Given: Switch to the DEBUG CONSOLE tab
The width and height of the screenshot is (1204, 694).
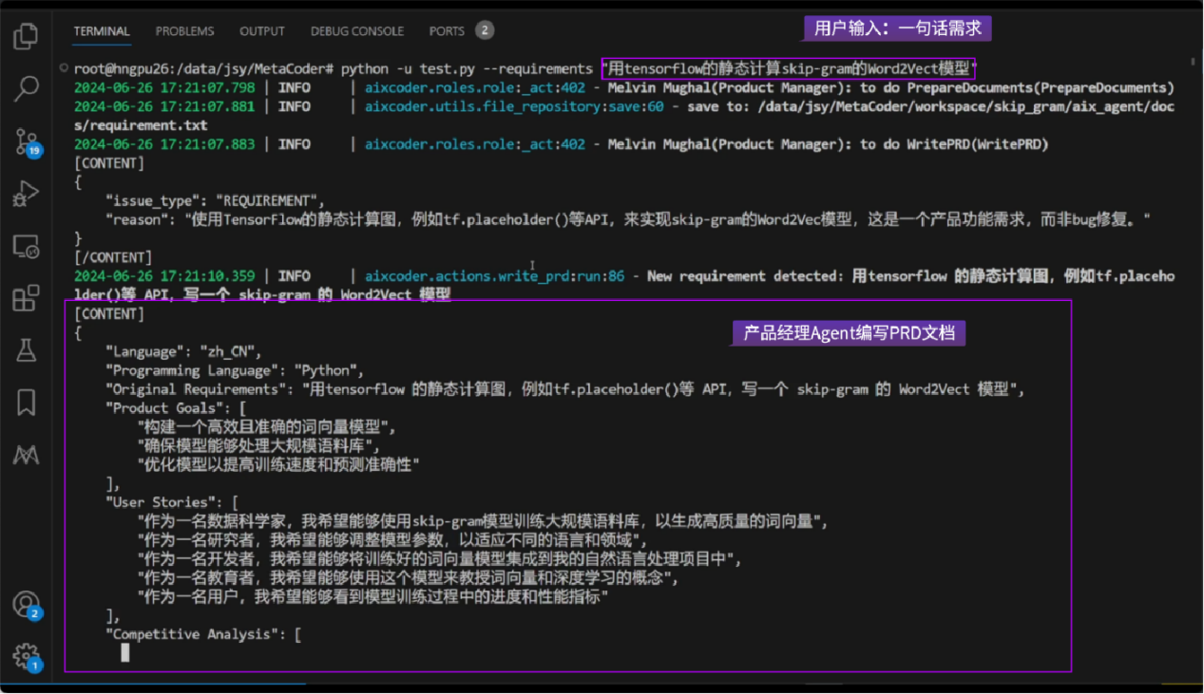Looking at the screenshot, I should 357,31.
